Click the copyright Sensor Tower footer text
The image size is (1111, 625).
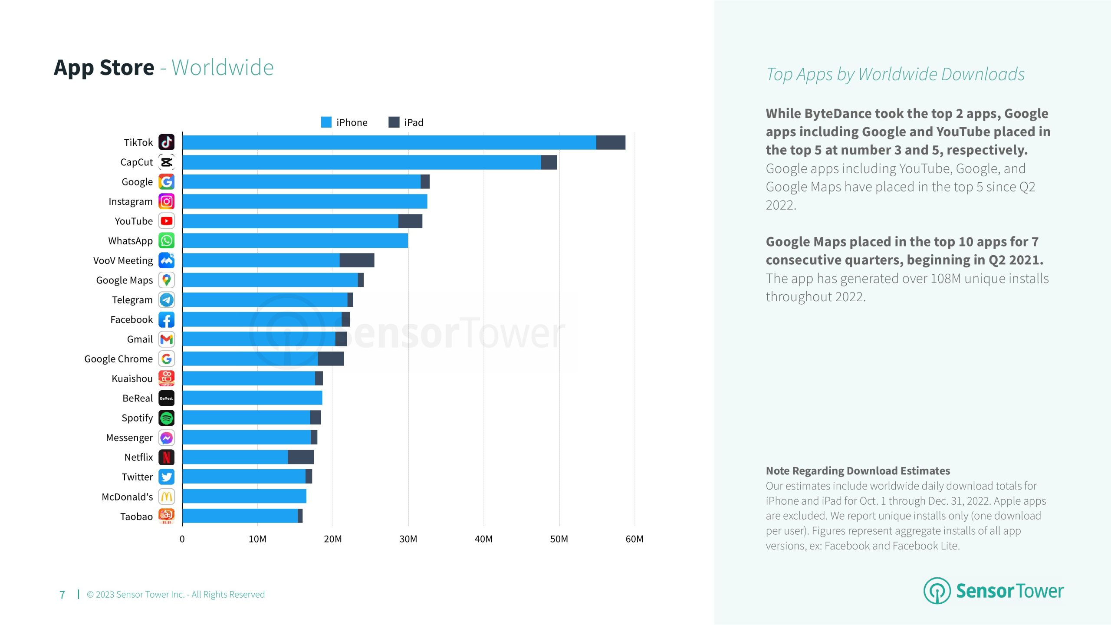[175, 594]
